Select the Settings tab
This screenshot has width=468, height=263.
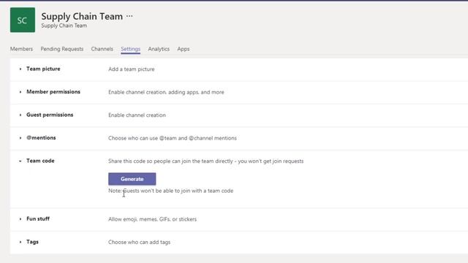point(130,49)
